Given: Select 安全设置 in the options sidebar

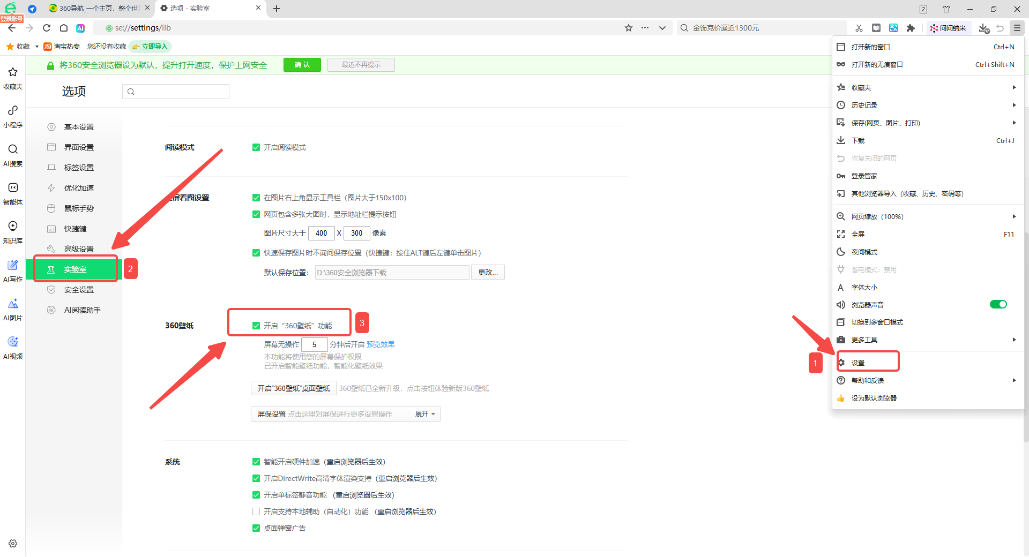Looking at the screenshot, I should (x=79, y=290).
